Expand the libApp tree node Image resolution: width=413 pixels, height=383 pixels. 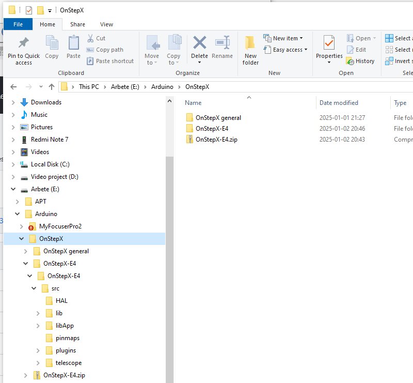(x=38, y=326)
